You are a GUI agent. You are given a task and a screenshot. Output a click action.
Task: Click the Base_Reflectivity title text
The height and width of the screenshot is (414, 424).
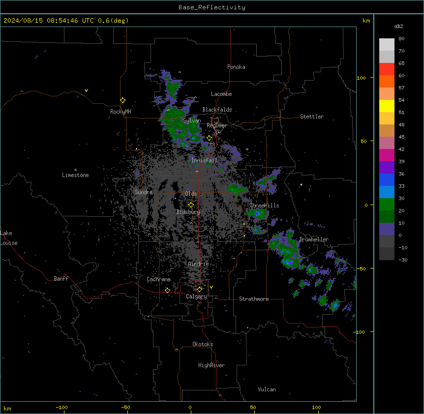[212, 7]
